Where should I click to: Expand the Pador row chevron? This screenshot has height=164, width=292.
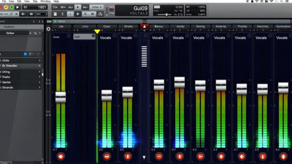40,77
